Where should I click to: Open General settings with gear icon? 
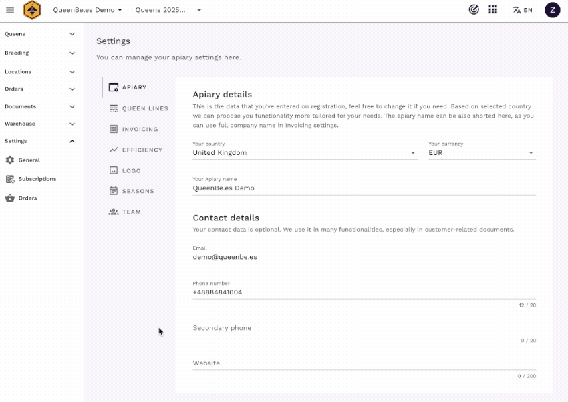click(x=29, y=160)
